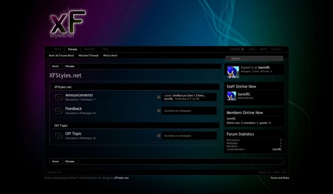This screenshot has height=194, width=333.
Task: Click the status icon beside Announcements
Action: click(x=59, y=97)
